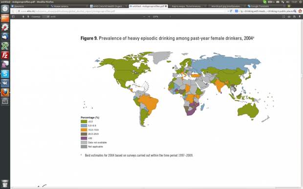303x189 pixels.
Task: Click the PDF page number field
Action: click(46, 17)
